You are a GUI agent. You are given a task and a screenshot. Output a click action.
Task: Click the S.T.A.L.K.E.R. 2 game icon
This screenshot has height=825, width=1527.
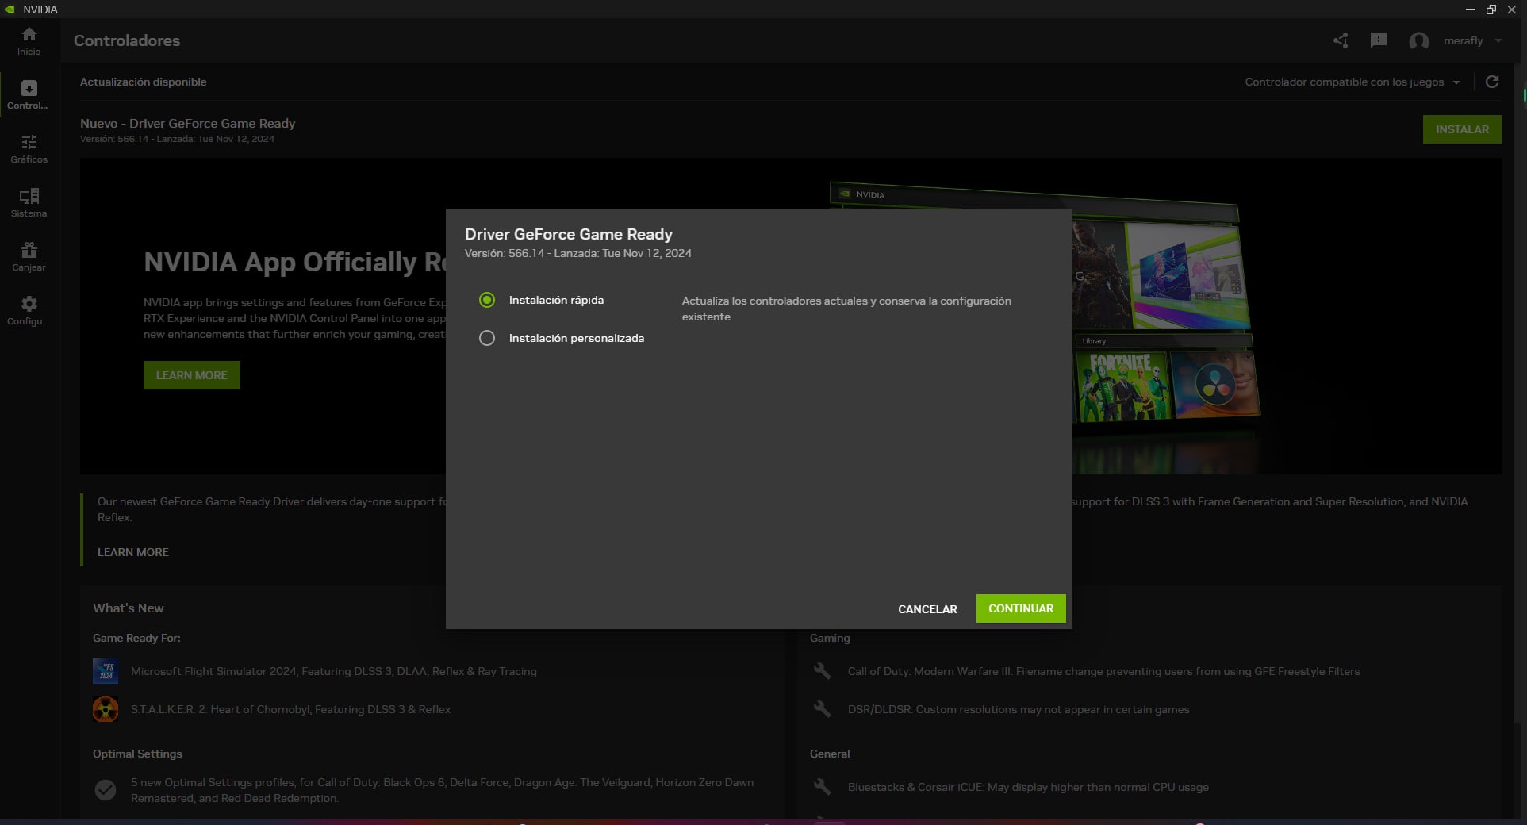(106, 709)
